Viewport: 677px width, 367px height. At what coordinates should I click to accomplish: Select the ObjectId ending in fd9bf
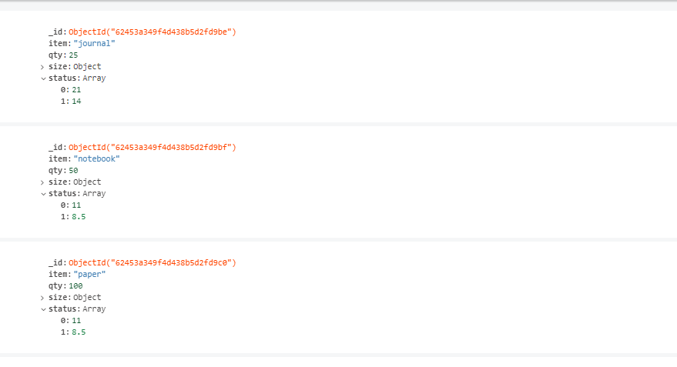152,148
